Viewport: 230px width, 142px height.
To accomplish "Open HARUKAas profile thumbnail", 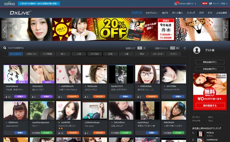I will [x=147, y=74].
